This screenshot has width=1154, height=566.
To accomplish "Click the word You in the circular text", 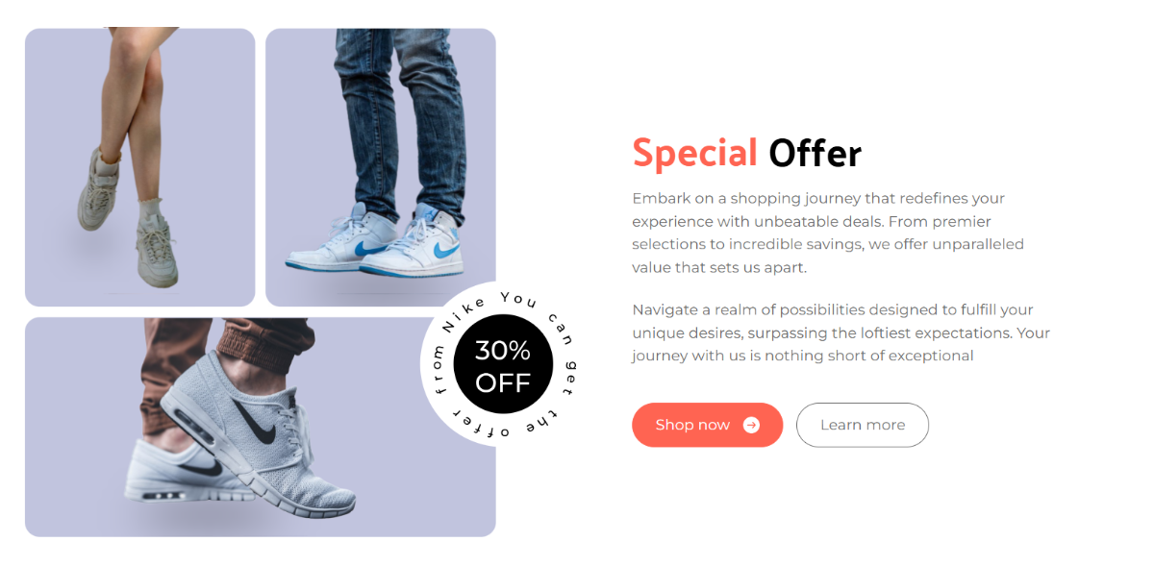I will click(519, 299).
